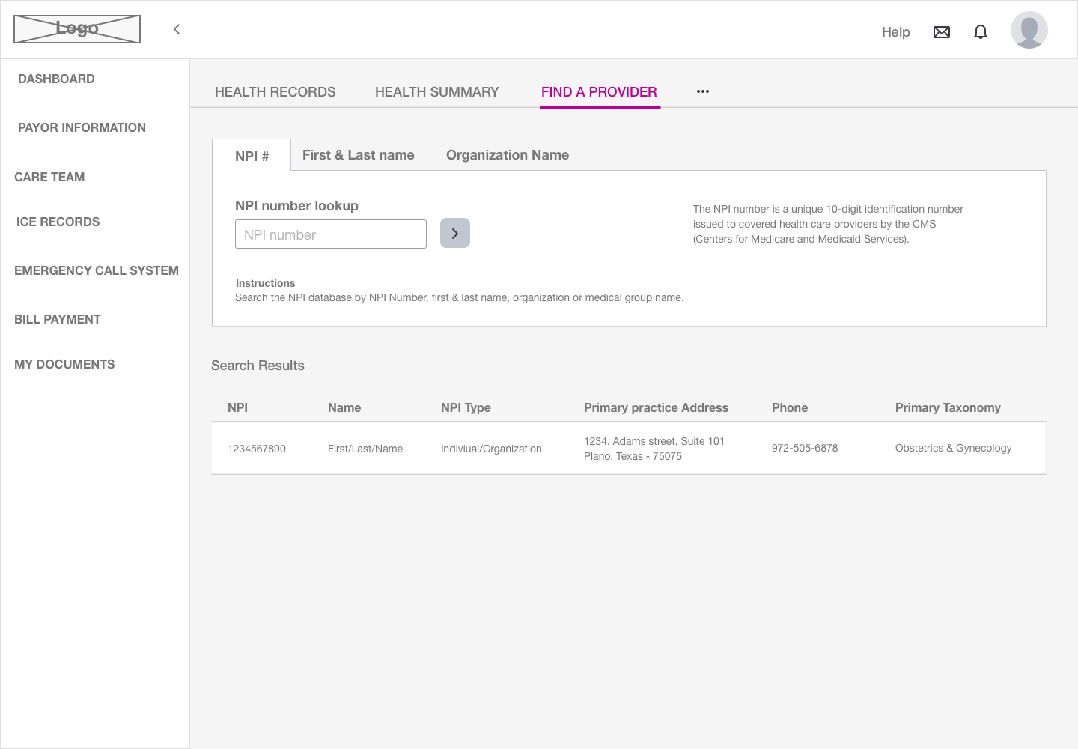Switch to the Health Summary tab
1078x749 pixels.
pos(436,91)
